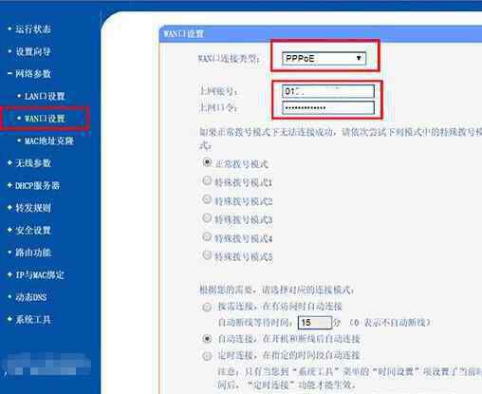Image resolution: width=482 pixels, height=394 pixels.
Task: Open the PPPoE connection type dropdown
Action: (324, 59)
